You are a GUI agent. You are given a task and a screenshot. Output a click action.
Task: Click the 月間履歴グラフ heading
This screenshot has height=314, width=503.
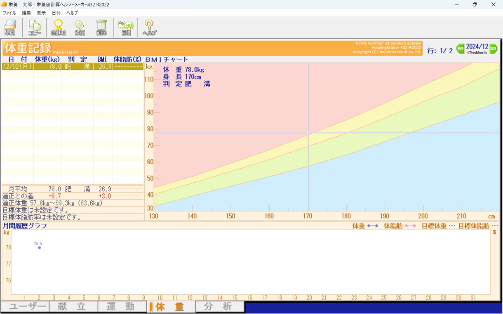25,226
